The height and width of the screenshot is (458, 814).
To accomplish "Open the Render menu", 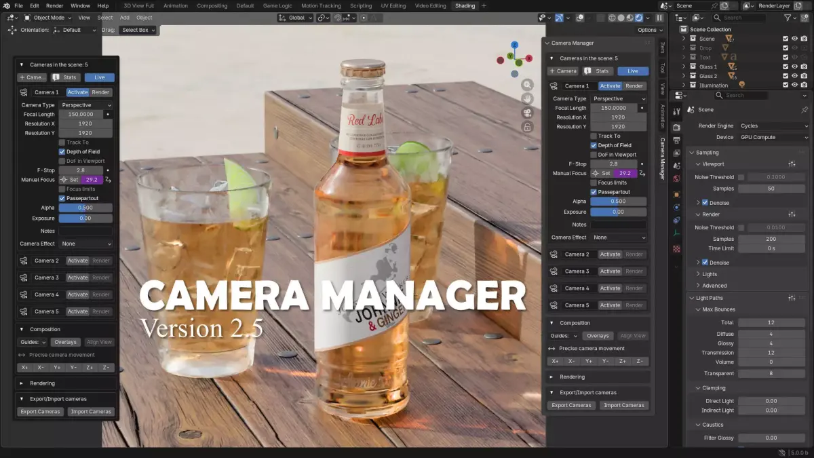I will [x=54, y=5].
